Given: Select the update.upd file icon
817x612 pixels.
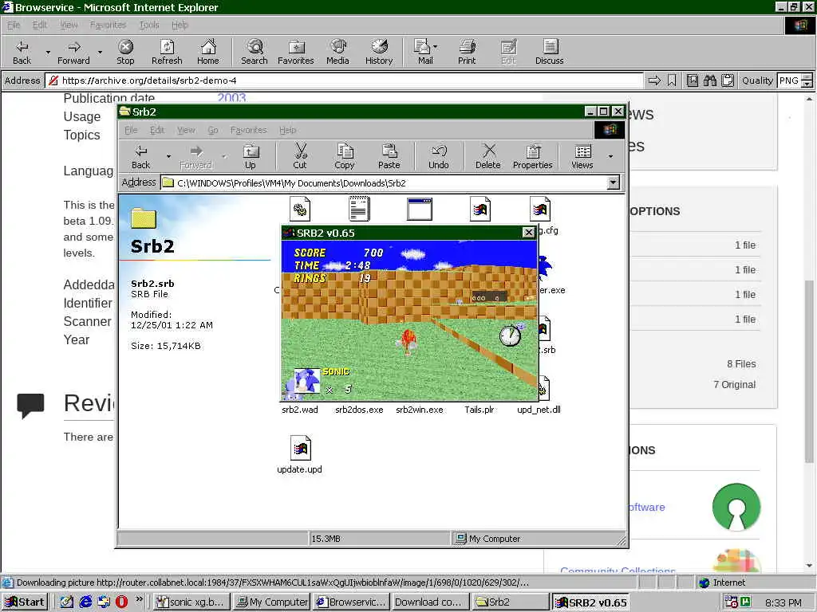Looking at the screenshot, I should click(300, 448).
